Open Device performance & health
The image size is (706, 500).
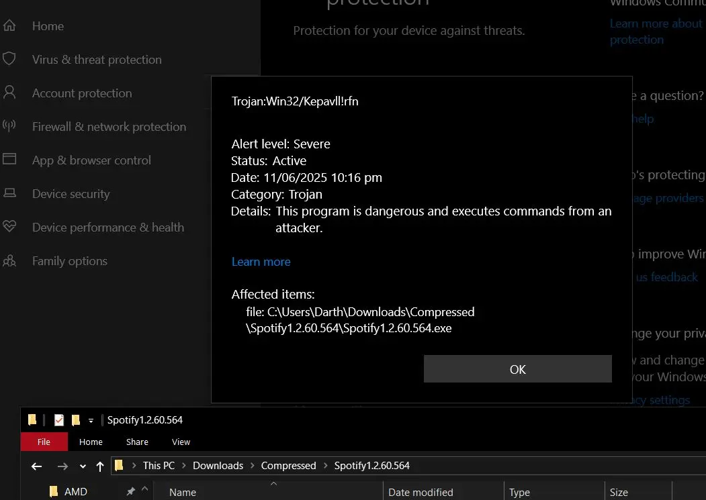(108, 228)
